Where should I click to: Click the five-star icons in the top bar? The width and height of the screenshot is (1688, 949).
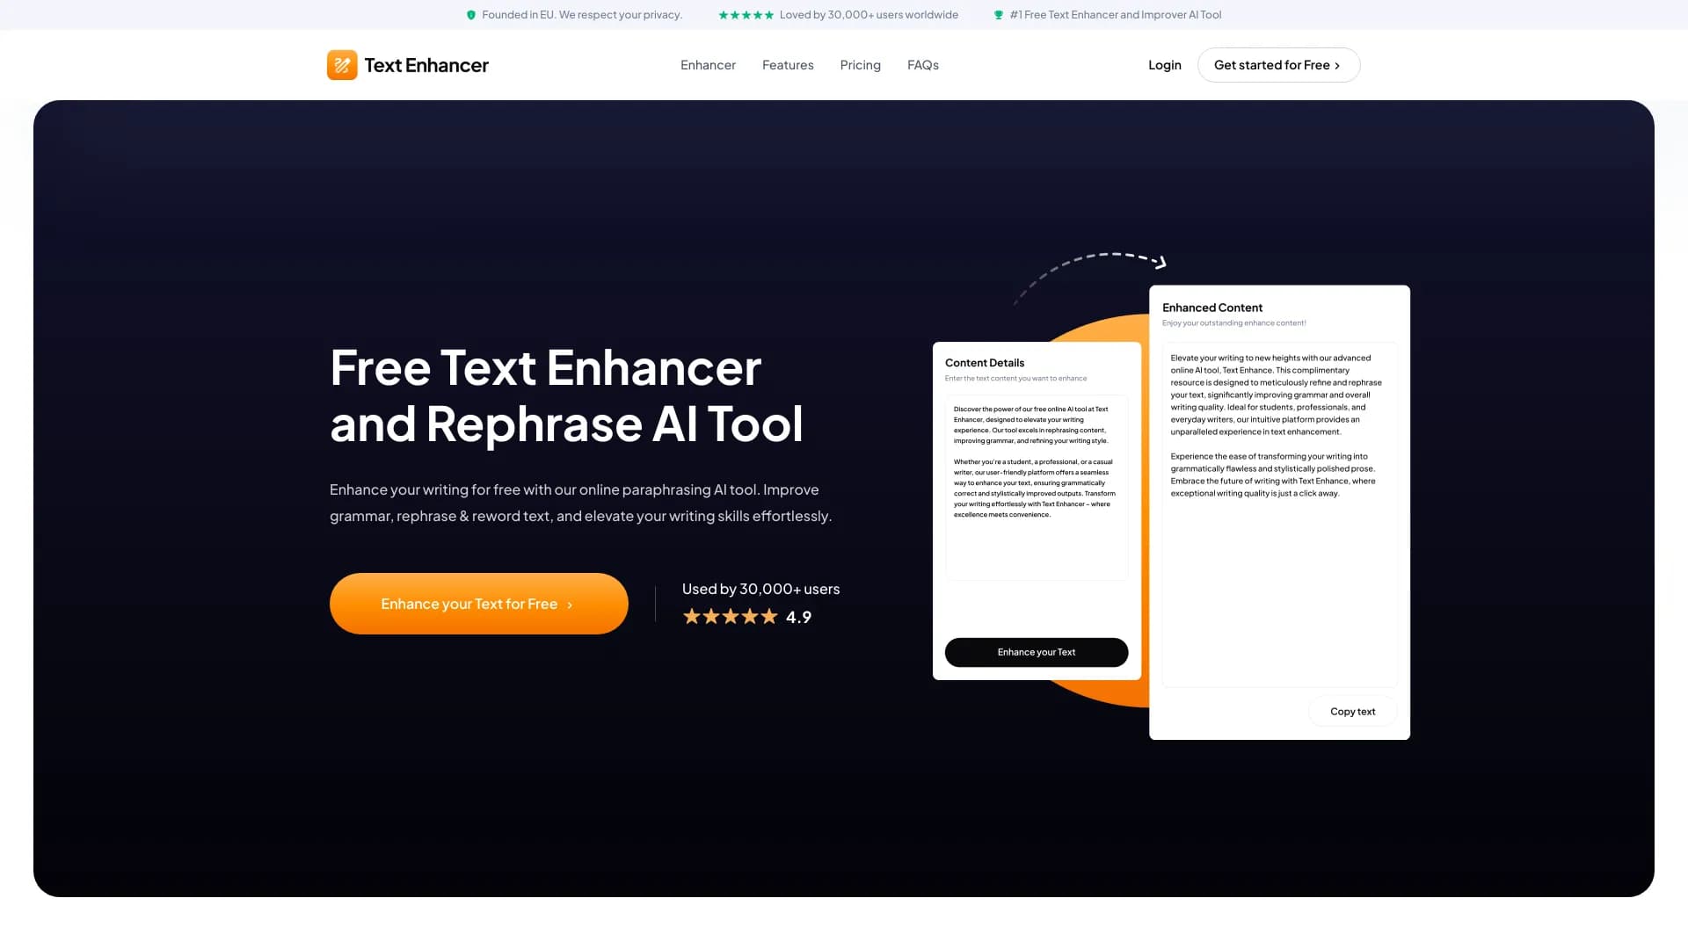[x=746, y=15]
